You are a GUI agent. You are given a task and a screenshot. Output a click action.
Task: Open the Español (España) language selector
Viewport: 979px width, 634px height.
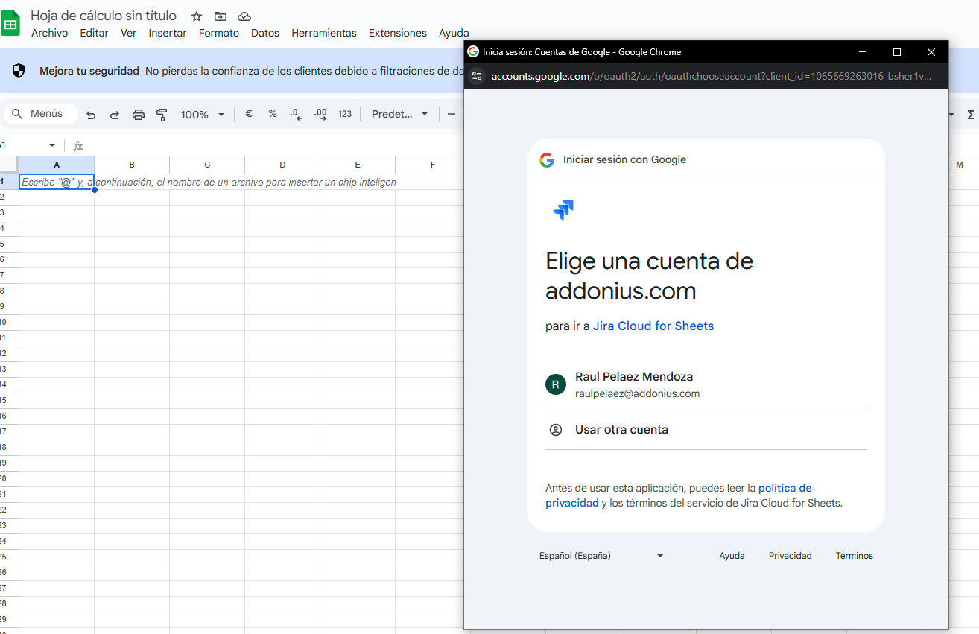601,556
